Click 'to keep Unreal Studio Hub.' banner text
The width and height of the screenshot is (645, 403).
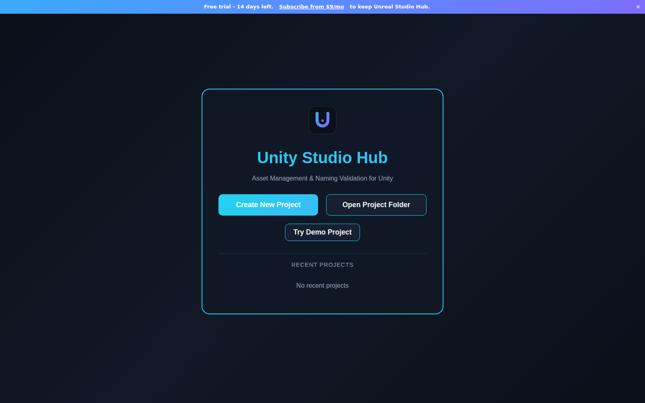[390, 7]
